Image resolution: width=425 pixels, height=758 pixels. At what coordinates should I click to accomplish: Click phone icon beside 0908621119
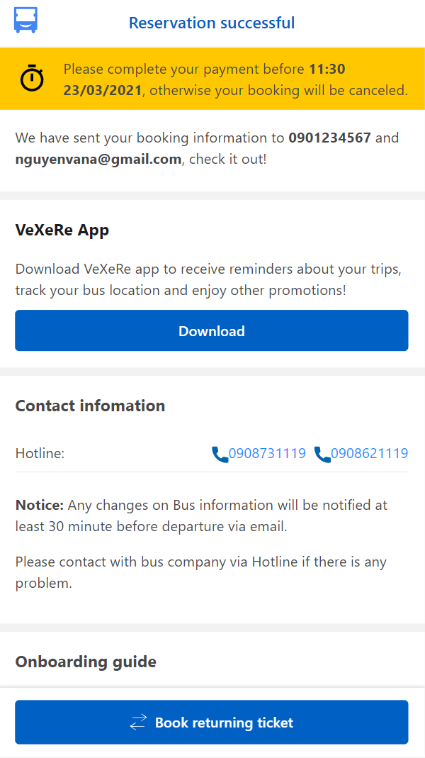tap(322, 455)
